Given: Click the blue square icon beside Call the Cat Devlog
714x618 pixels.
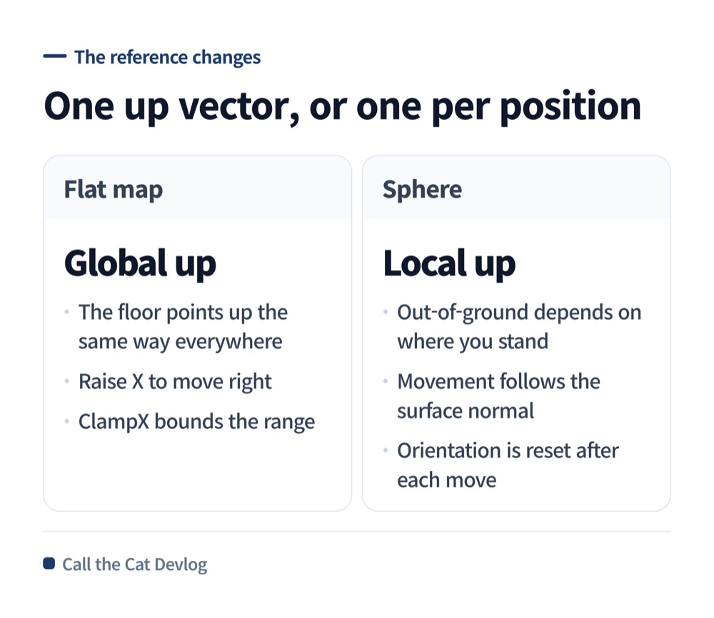Looking at the screenshot, I should pyautogui.click(x=49, y=563).
